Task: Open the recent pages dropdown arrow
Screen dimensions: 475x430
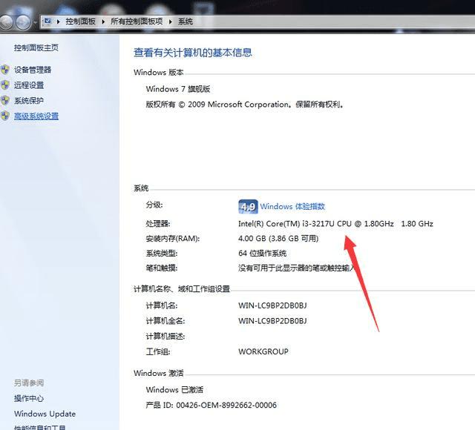Action: click(35, 22)
